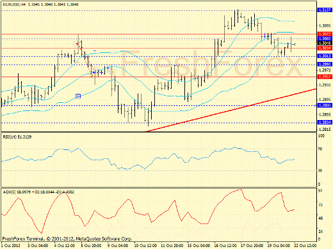Click the red 1.3034 level label

click(325, 49)
